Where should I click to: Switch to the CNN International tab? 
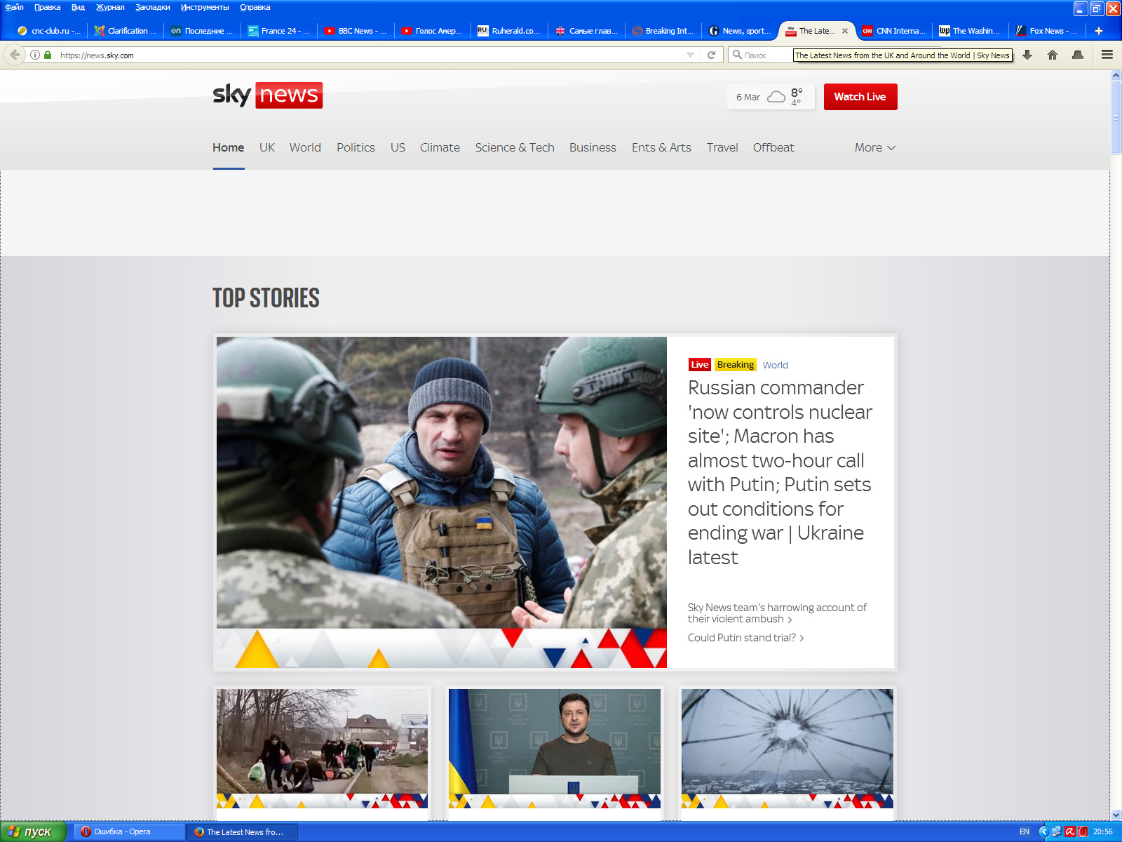point(894,31)
